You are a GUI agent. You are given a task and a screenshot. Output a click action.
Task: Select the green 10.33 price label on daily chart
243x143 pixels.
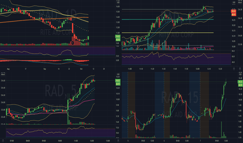pyautogui.click(x=118, y=36)
